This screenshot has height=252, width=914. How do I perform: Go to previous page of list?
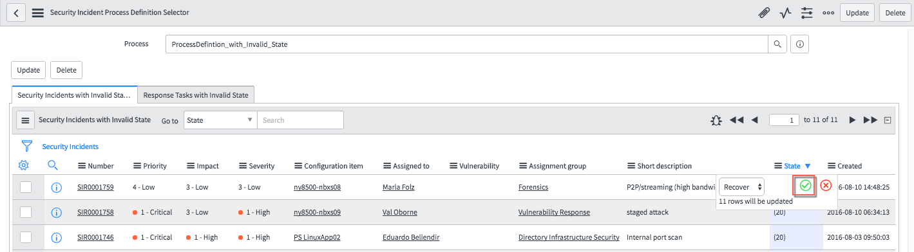coord(755,120)
